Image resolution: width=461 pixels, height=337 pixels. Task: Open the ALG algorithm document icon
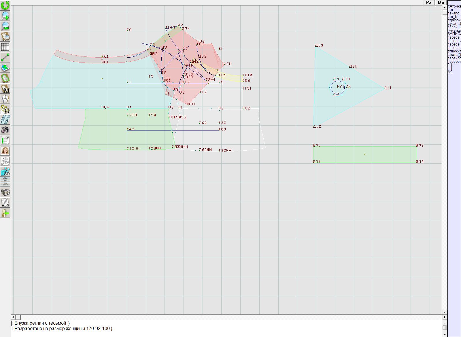5,202
